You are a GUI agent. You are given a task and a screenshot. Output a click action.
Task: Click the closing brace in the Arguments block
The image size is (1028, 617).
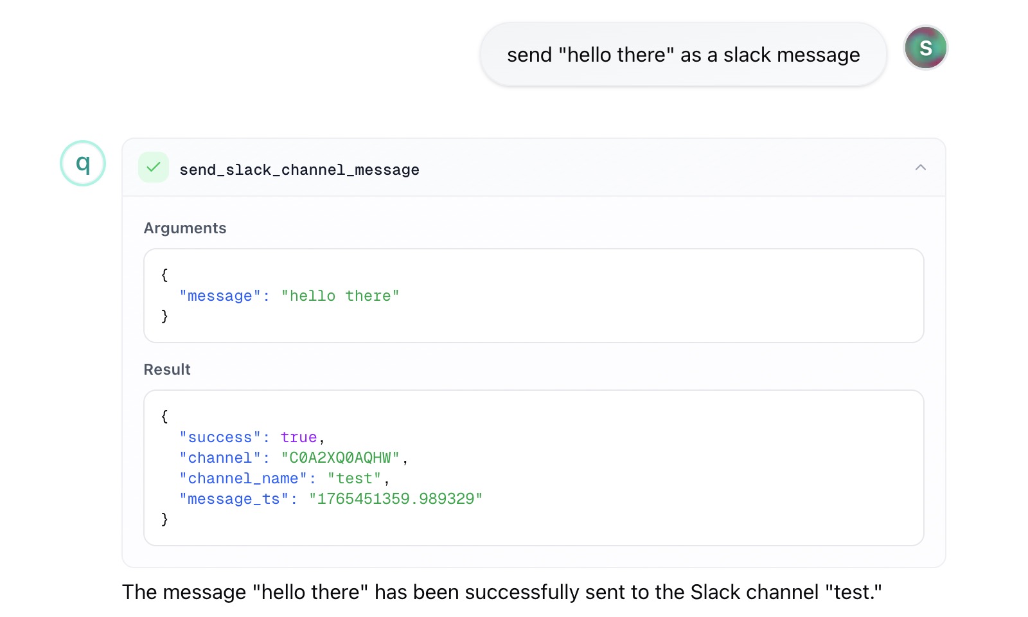[164, 316]
